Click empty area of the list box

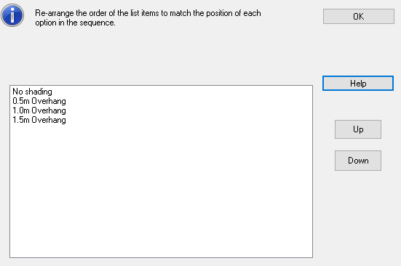[x=161, y=191]
